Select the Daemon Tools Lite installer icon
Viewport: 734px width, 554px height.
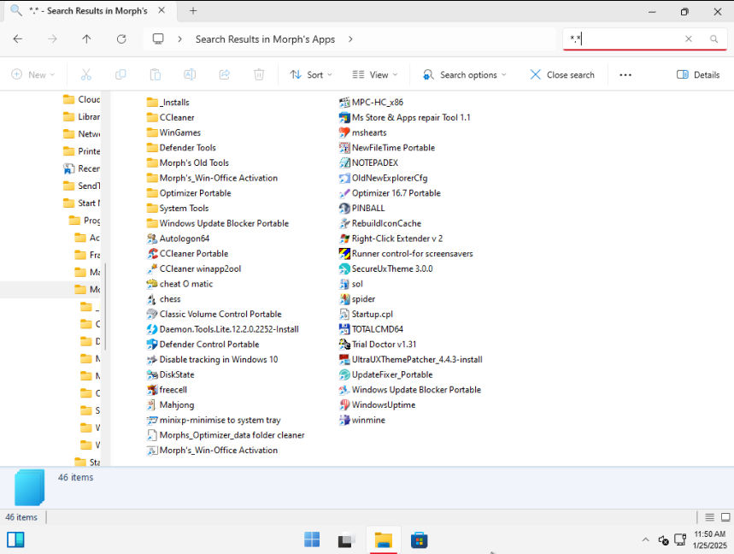152,329
